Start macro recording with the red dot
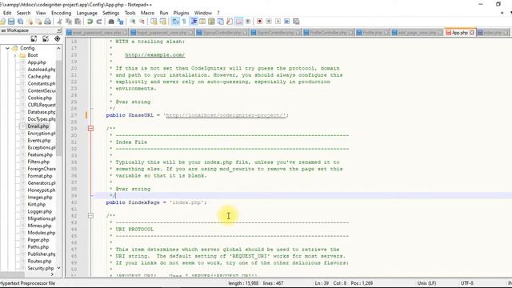The image size is (512, 288). click(x=259, y=22)
